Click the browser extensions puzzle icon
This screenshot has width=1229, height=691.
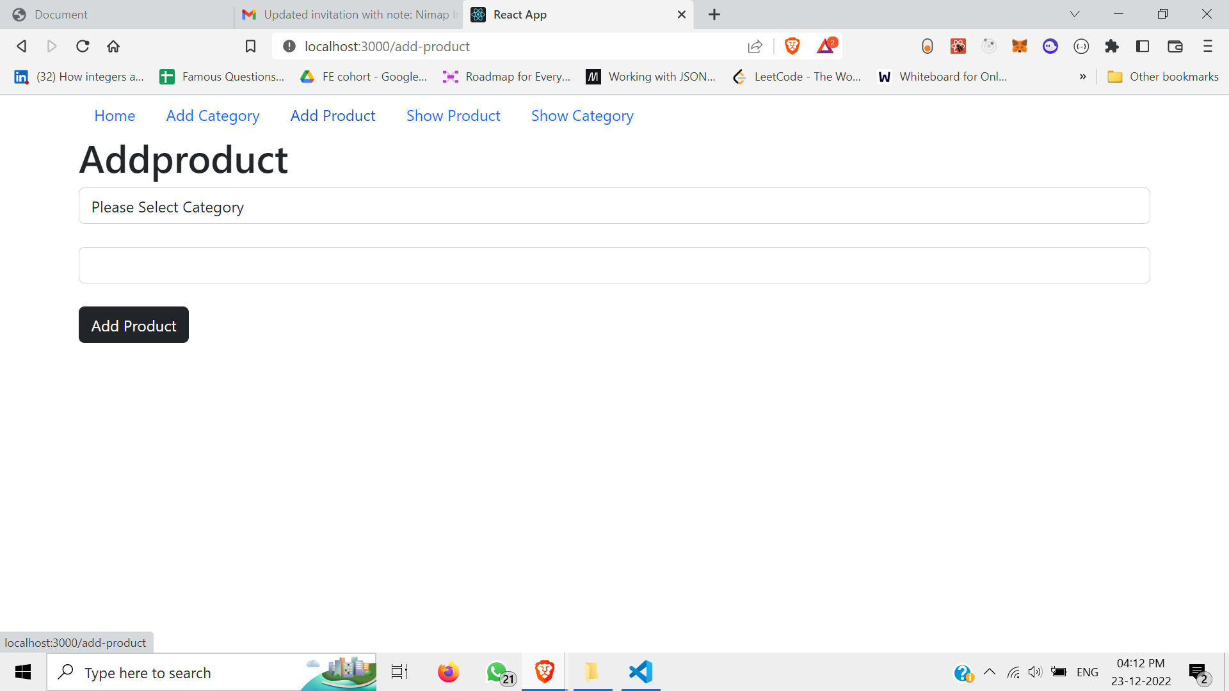click(x=1113, y=46)
